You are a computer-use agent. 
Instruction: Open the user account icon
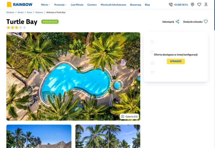click(206, 5)
